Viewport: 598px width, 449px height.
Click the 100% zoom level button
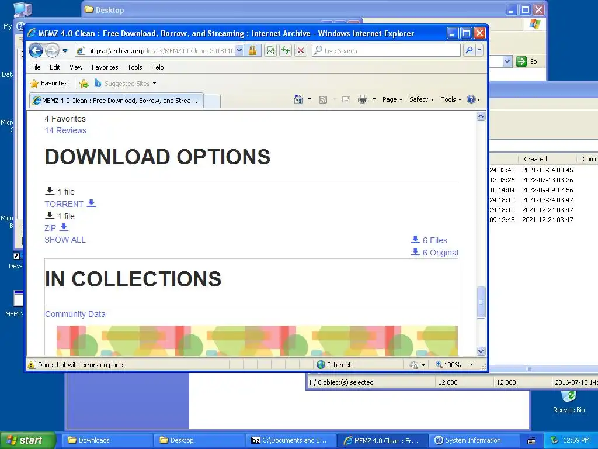pos(448,365)
